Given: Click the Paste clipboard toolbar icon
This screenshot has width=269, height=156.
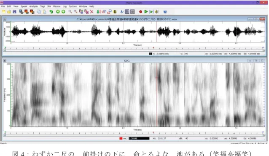Looking at the screenshot, I should 45,12.
